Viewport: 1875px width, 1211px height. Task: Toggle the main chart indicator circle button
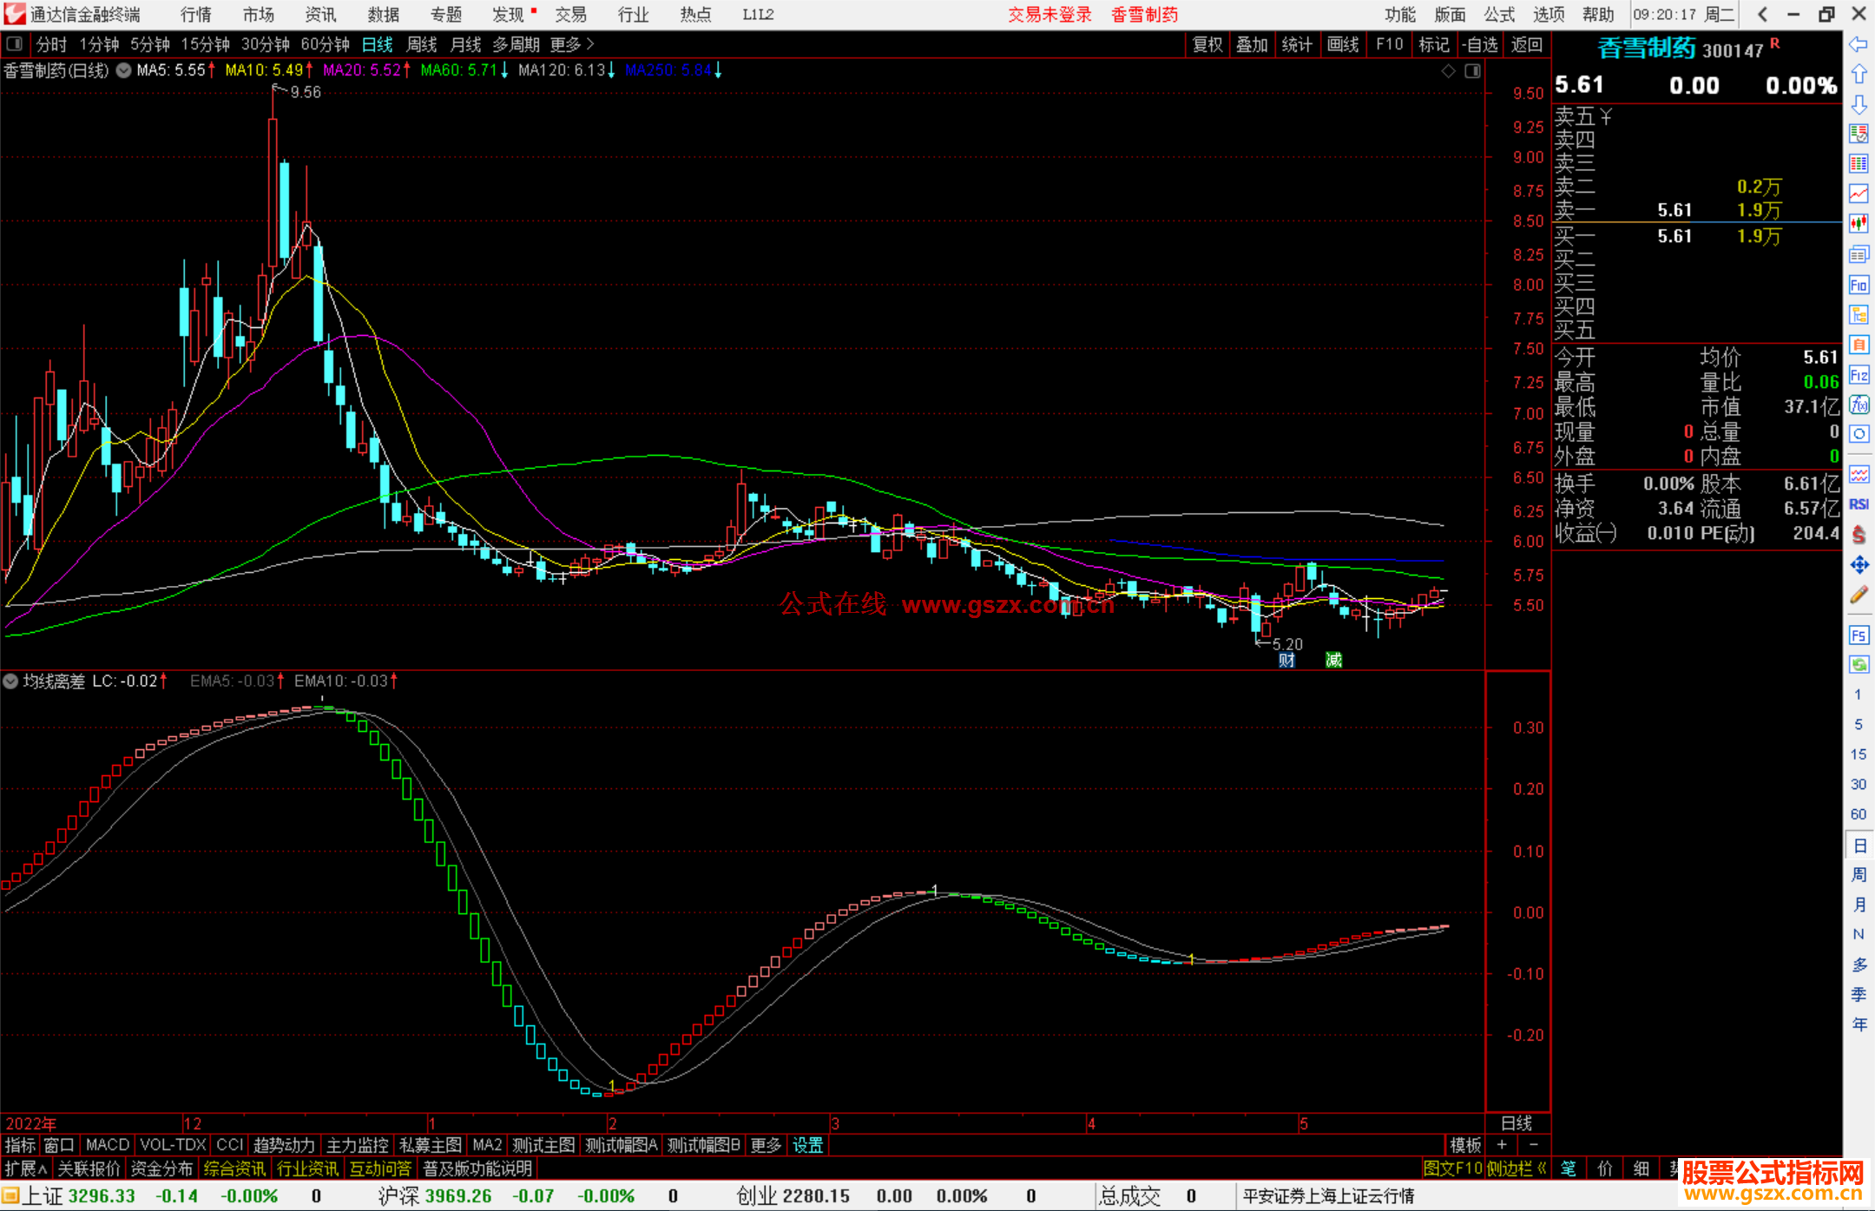coord(124,70)
